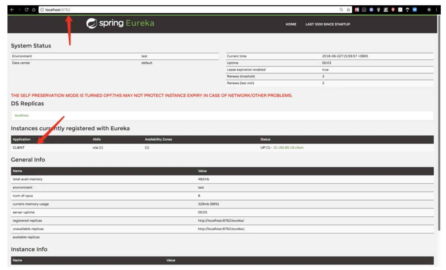Select the Renews (last min) label

(x=241, y=83)
